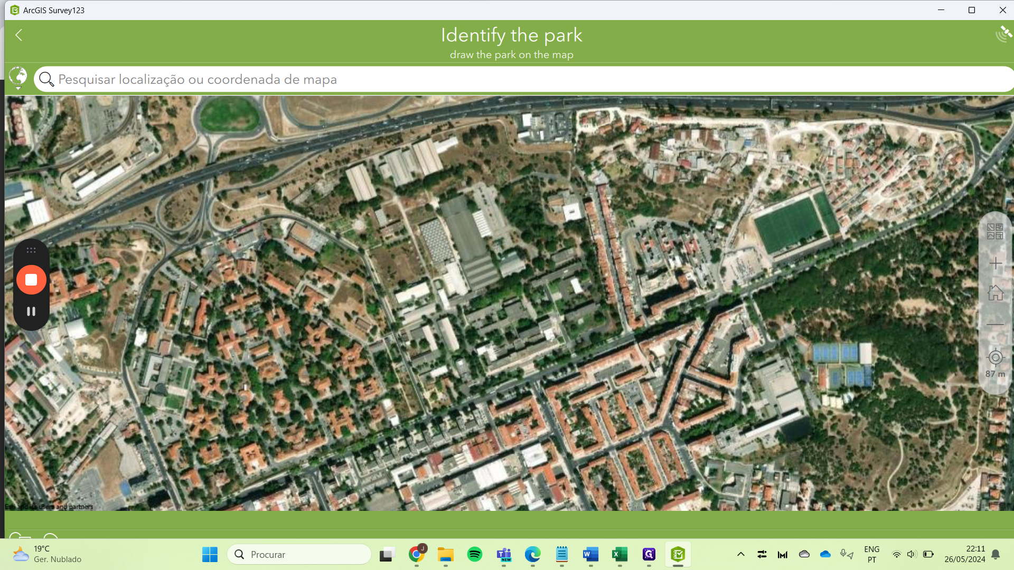The width and height of the screenshot is (1014, 570).
Task: Open Excel from the taskbar
Action: coord(619,554)
